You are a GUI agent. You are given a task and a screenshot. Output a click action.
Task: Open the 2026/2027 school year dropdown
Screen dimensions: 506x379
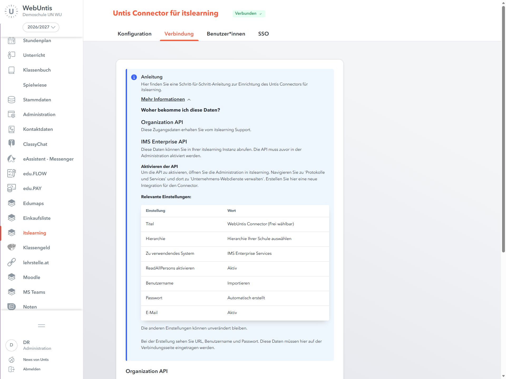pyautogui.click(x=41, y=27)
